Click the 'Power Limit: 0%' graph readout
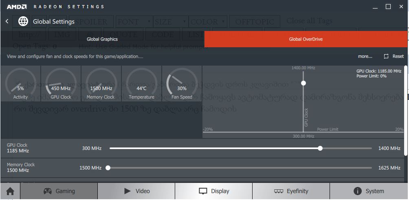Screen dimensions: 409x200 (372, 76)
